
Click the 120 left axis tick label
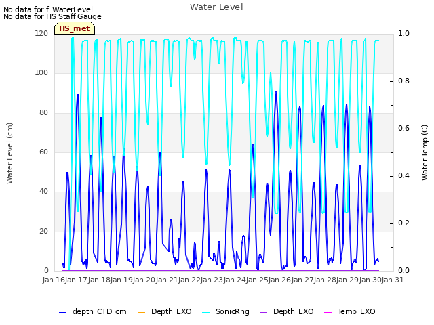pos(41,33)
